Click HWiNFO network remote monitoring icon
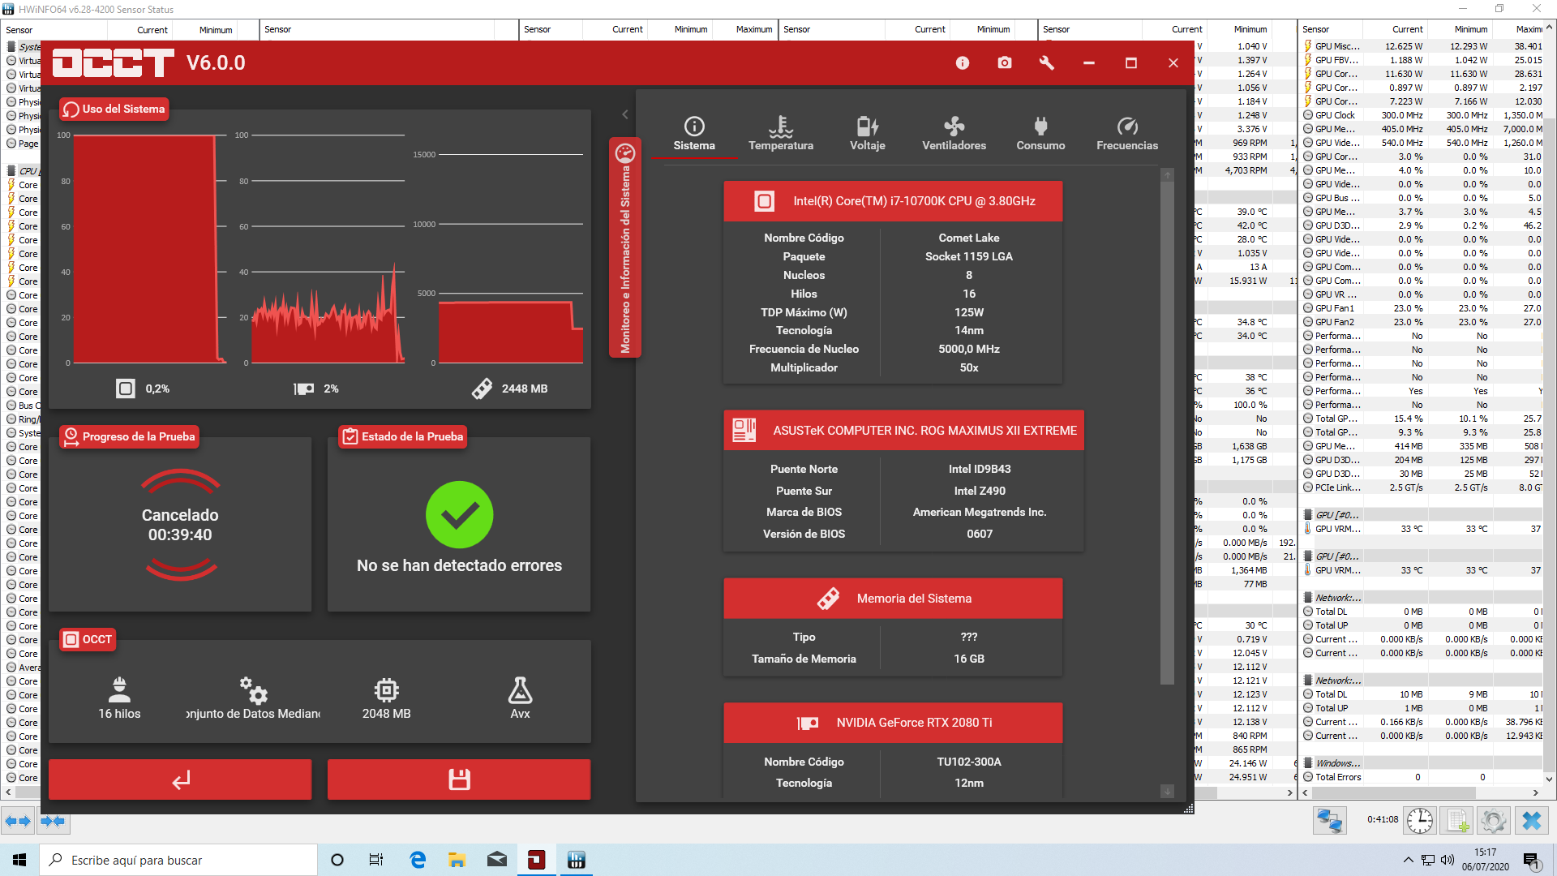 tap(1329, 821)
